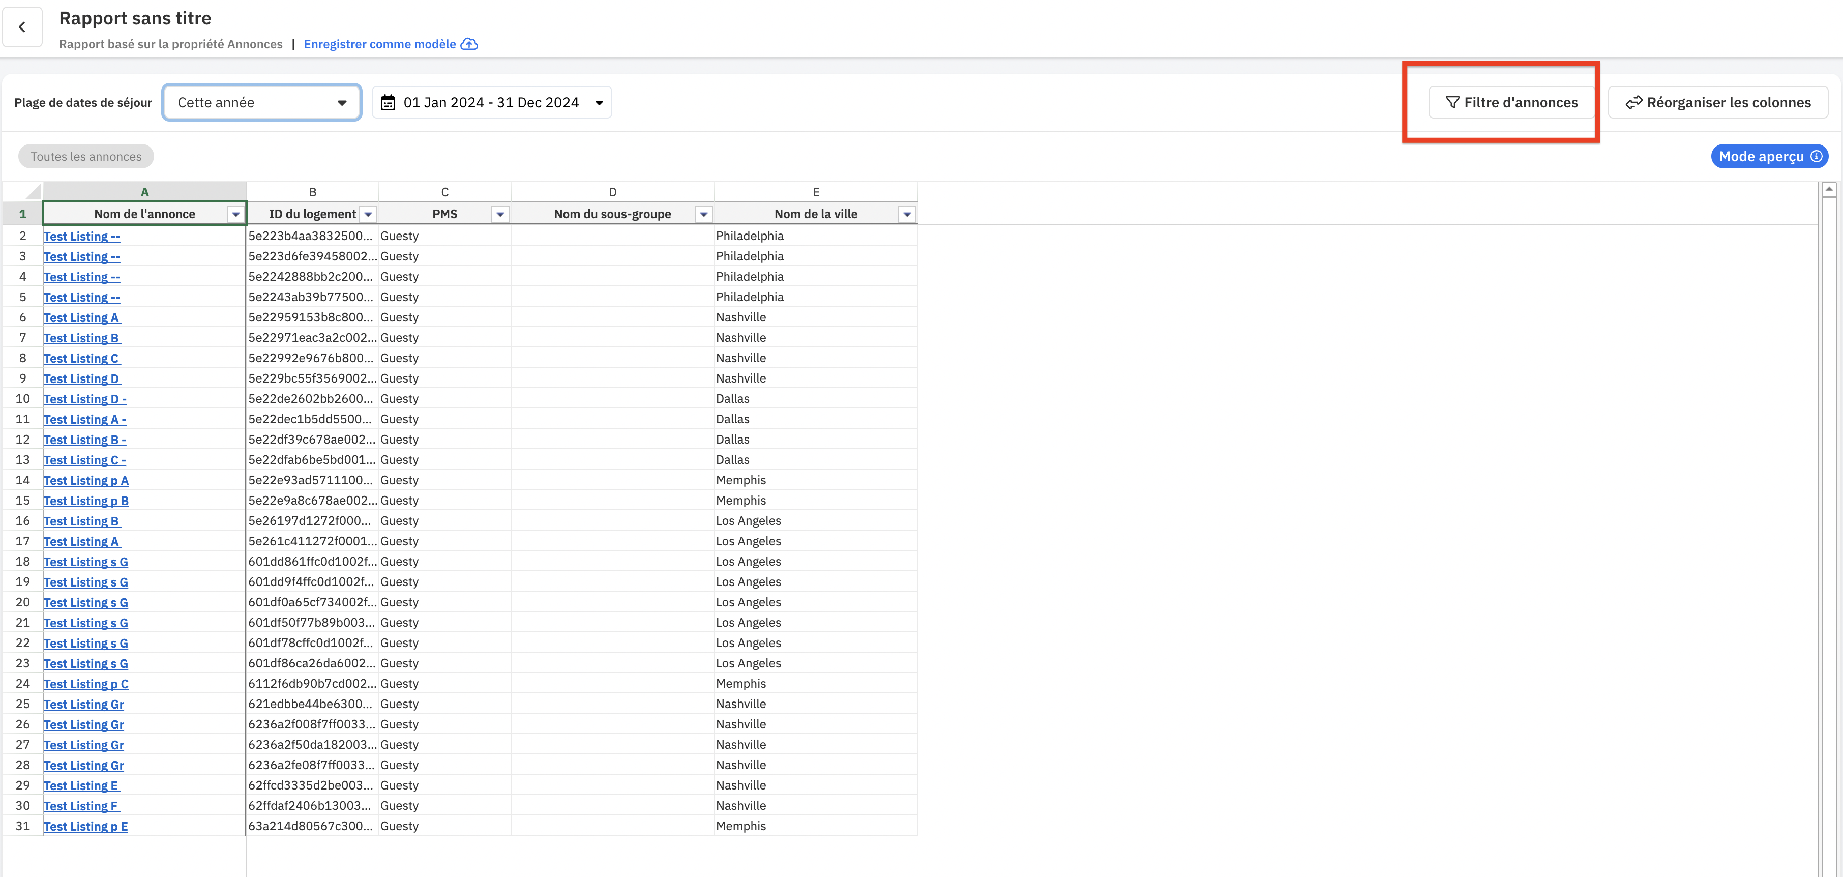This screenshot has width=1843, height=877.
Task: Select column C header
Action: (445, 192)
